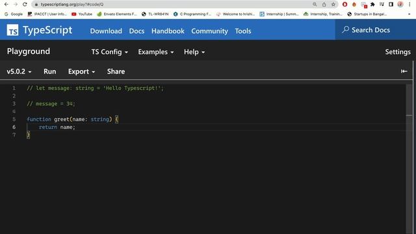Viewport: 416px width, 234px height.
Task: Open the media control playlist icon
Action: coord(382,5)
